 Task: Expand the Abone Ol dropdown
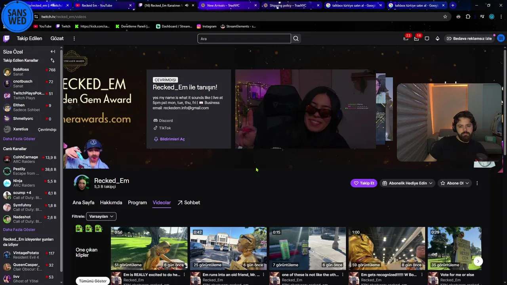pyautogui.click(x=455, y=183)
